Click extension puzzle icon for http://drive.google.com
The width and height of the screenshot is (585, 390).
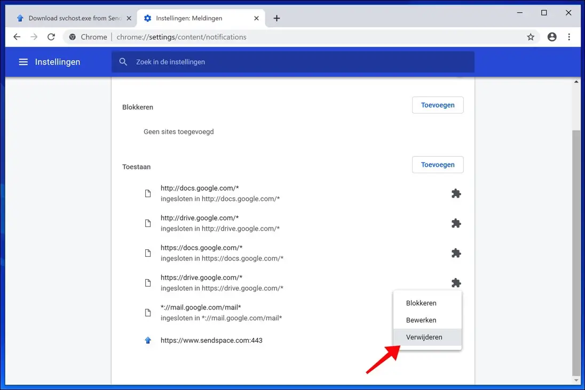point(456,223)
